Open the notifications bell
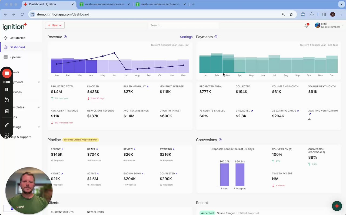The width and height of the screenshot is (346, 215). pyautogui.click(x=306, y=25)
